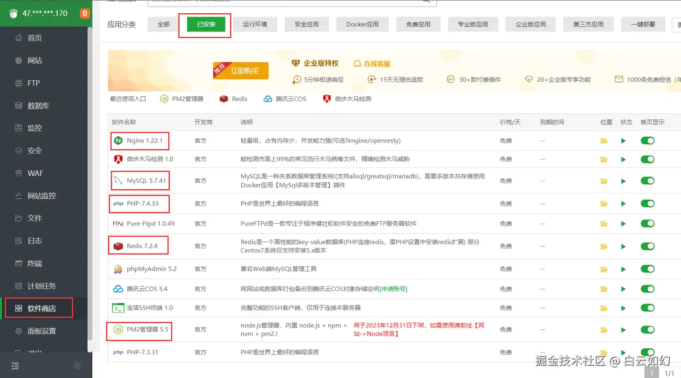The width and height of the screenshot is (681, 378).
Task: Click Nginx 1.22.1 software name
Action: [145, 141]
